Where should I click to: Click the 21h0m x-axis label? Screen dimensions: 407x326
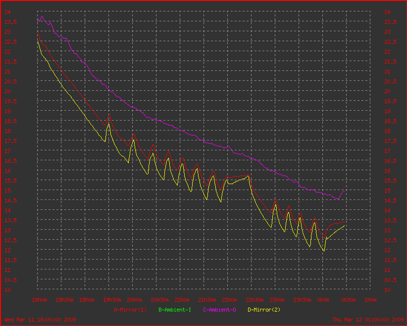(x=182, y=300)
